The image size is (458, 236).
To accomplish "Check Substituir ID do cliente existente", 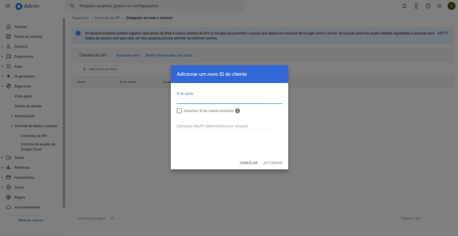I will [x=179, y=111].
